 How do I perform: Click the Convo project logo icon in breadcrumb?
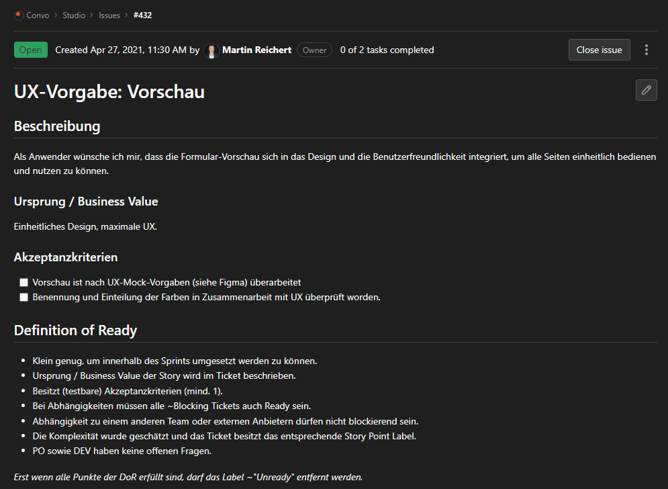pyautogui.click(x=19, y=15)
